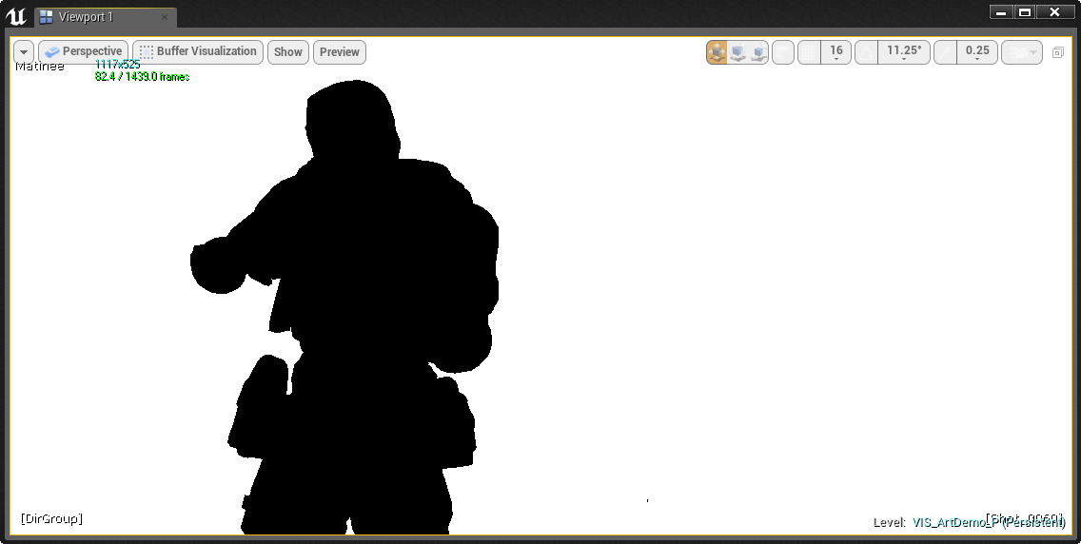1081x544 pixels.
Task: Maximize or restore the viewport layout
Action: coord(1057,52)
